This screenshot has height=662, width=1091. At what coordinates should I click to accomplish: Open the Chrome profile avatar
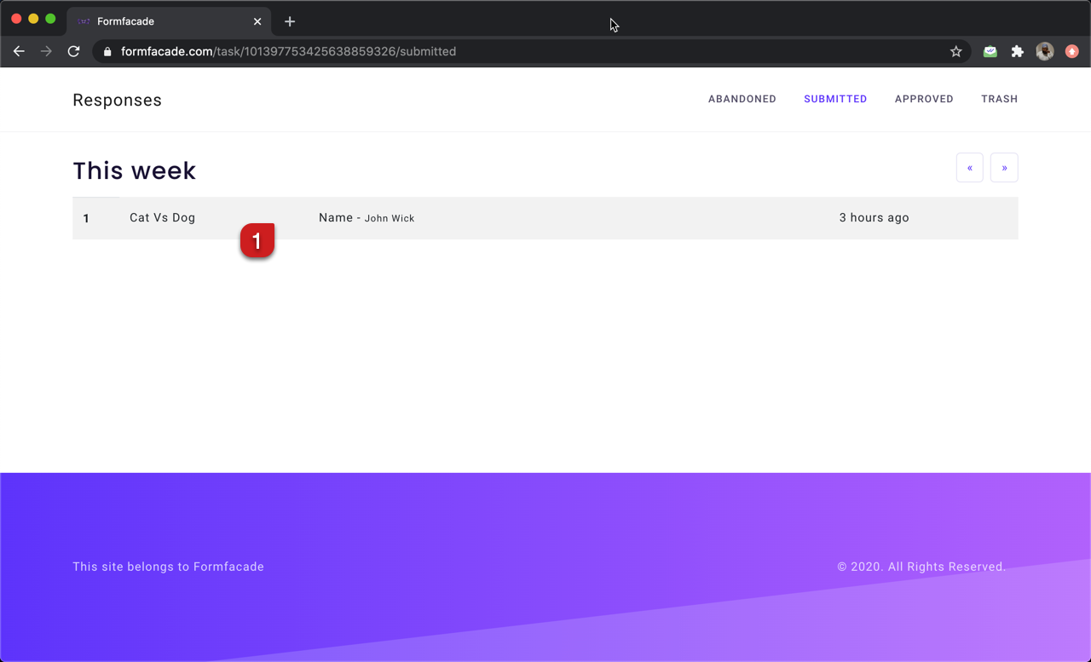click(1044, 51)
